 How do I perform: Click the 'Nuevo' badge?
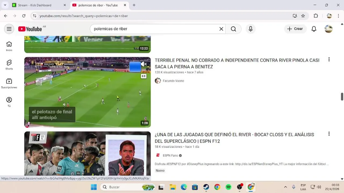pyautogui.click(x=160, y=170)
